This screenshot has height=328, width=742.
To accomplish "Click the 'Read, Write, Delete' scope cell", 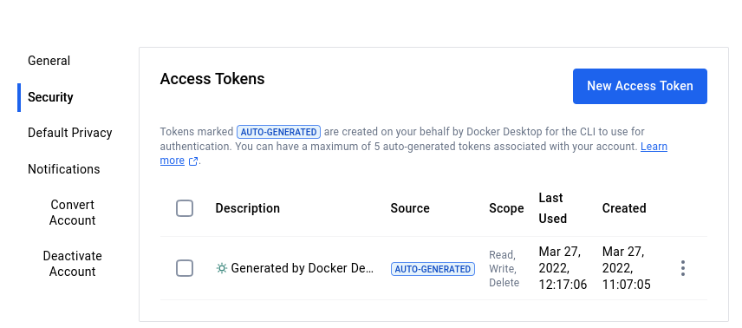I will [504, 269].
